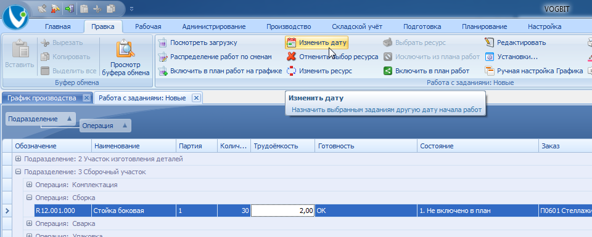Expand Операция: Комплектация group
The image size is (592, 237).
click(x=29, y=185)
